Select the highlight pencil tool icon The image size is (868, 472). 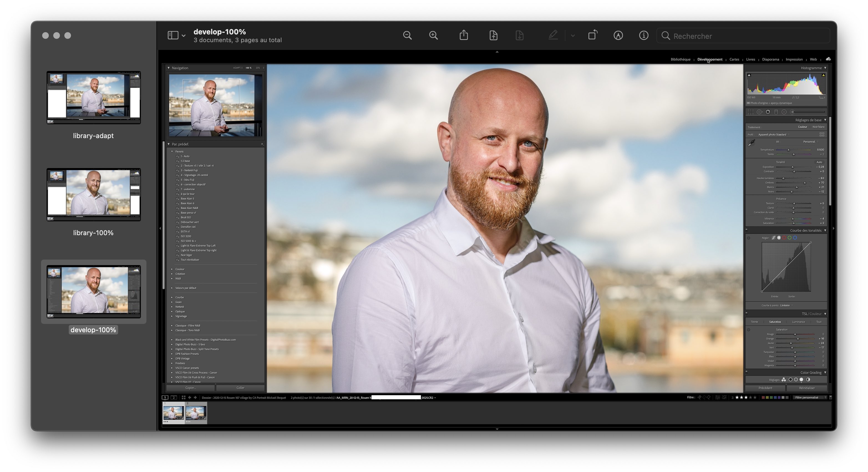553,35
